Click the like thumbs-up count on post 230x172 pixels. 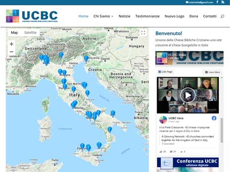pyautogui.click(x=162, y=151)
